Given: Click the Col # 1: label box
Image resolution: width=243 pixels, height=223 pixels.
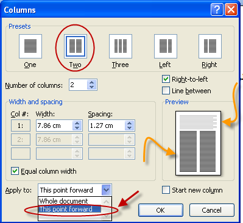Looking at the screenshot, I should (x=21, y=126).
